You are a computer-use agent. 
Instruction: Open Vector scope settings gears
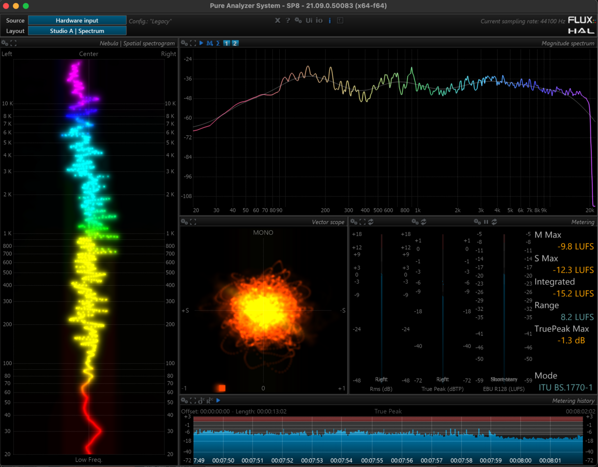(184, 222)
